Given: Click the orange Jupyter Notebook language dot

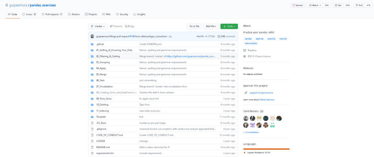Looking at the screenshot, I should pyautogui.click(x=244, y=153).
